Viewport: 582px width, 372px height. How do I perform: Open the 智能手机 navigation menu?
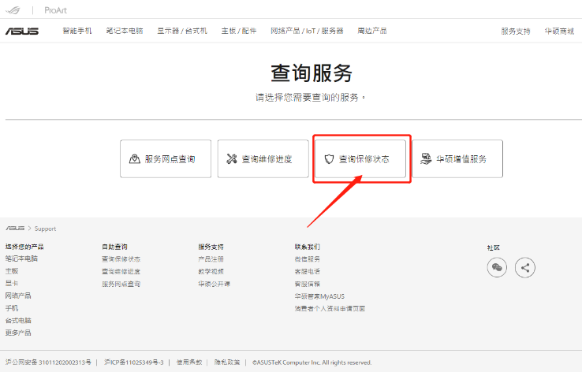point(77,31)
